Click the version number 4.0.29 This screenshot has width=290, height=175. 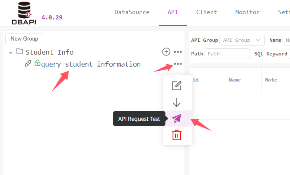tap(52, 17)
